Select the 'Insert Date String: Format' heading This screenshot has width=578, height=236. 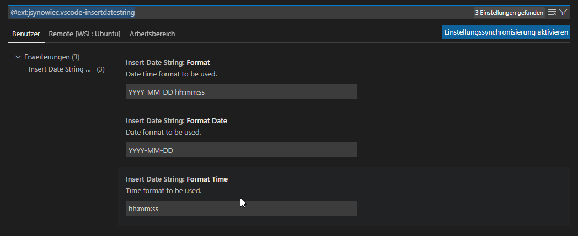168,63
